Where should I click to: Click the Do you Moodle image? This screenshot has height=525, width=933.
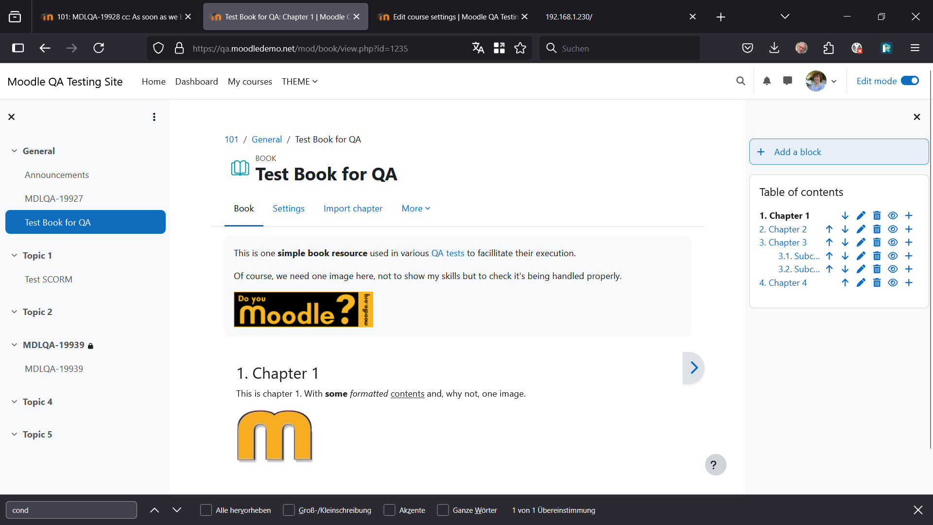pos(303,309)
